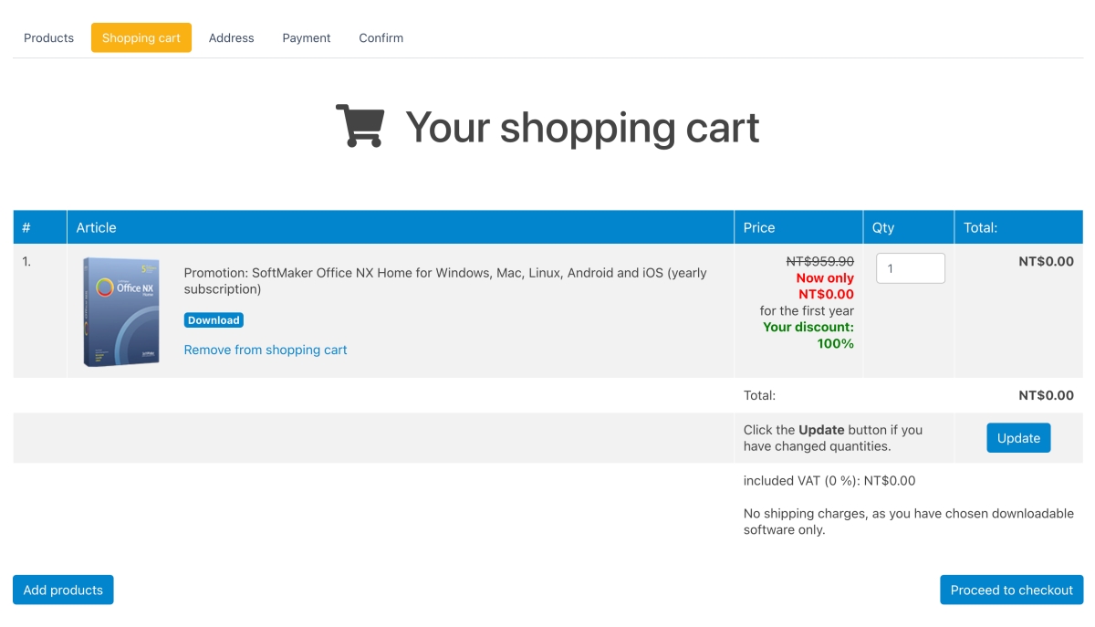The height and width of the screenshot is (627, 1095).
Task: Open the Confirm step tab
Action: 381,38
